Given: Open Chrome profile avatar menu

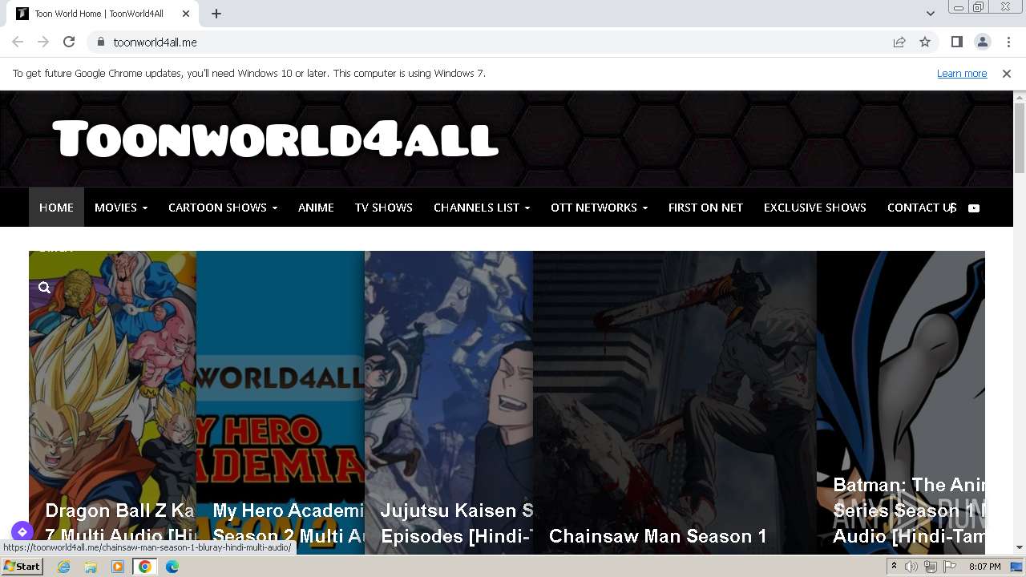Looking at the screenshot, I should click(x=982, y=42).
